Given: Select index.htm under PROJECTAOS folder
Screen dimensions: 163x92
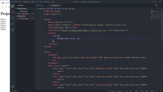Looking at the screenshot, I should (x=25, y=19).
